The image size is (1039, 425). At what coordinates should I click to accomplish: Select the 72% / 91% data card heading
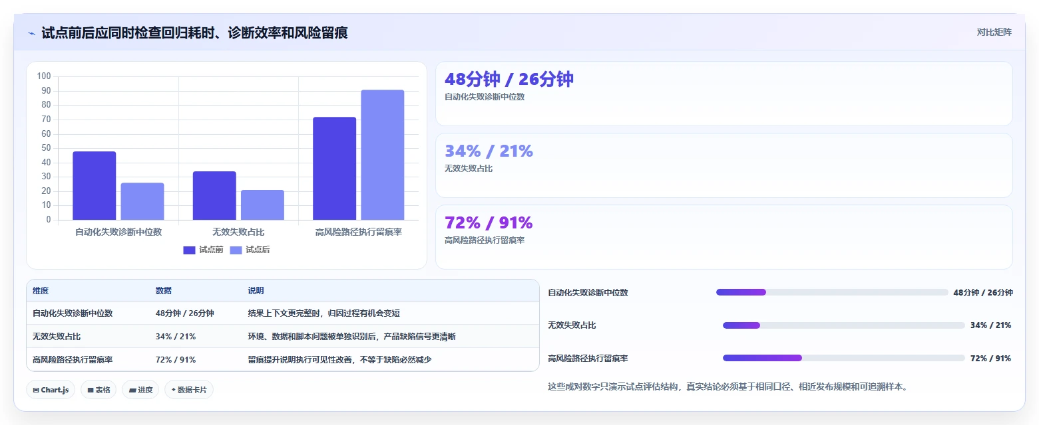click(489, 223)
